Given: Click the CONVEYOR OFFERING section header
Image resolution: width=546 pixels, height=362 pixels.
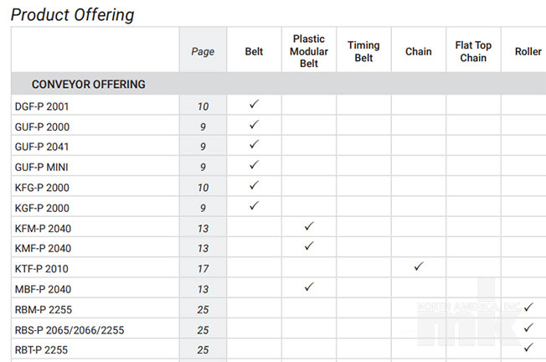Looking at the screenshot, I should [x=89, y=85].
